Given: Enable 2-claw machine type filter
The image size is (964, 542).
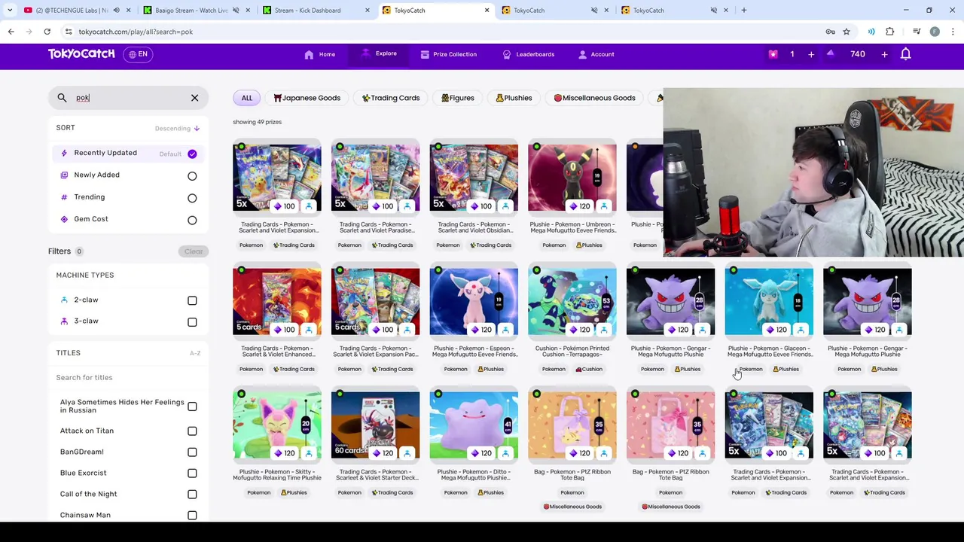Looking at the screenshot, I should tap(192, 300).
